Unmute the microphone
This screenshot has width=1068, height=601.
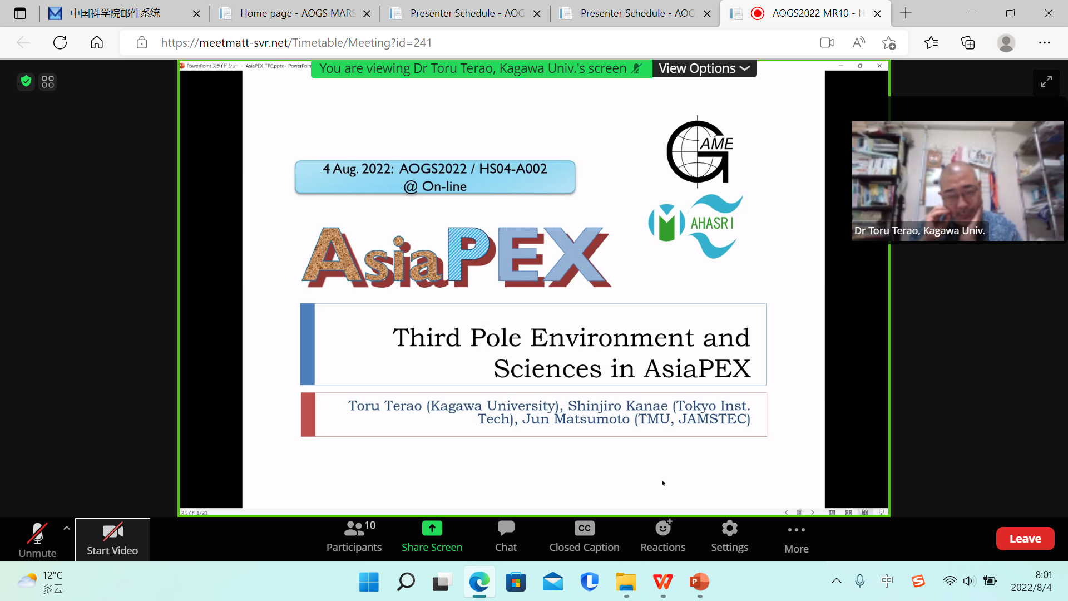(x=37, y=539)
